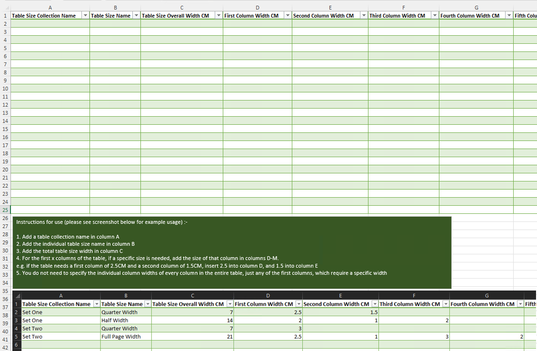Screen dimensions: 537x351
Task: Select row 20 via its row number
Action: click(5, 170)
